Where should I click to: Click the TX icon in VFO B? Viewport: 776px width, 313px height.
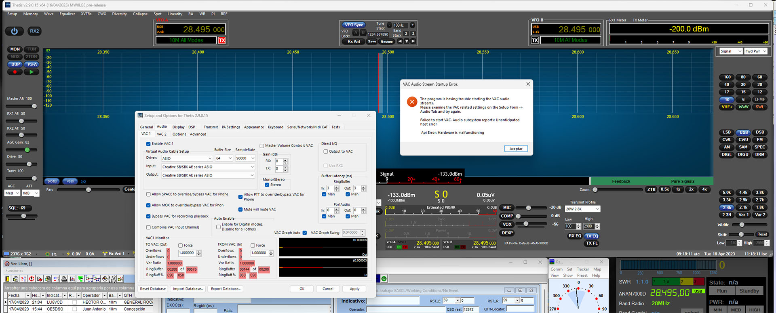point(535,40)
